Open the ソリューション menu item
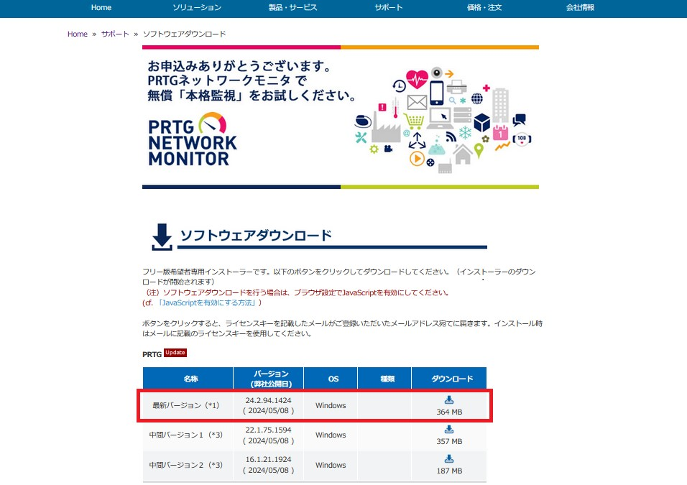The image size is (687, 485). click(197, 7)
